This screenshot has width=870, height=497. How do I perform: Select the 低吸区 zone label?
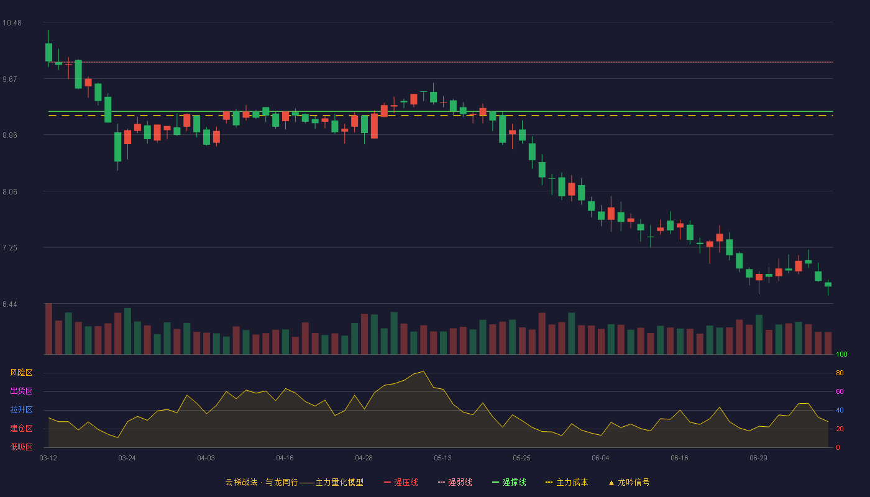point(21,447)
